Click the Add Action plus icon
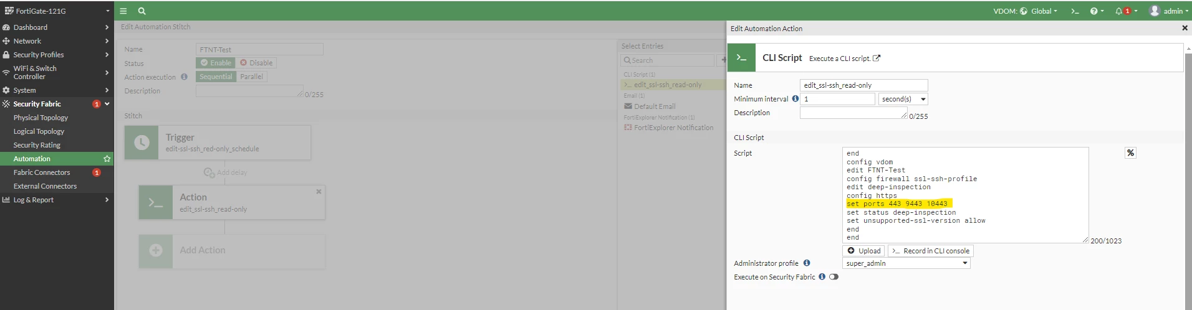 pos(156,250)
